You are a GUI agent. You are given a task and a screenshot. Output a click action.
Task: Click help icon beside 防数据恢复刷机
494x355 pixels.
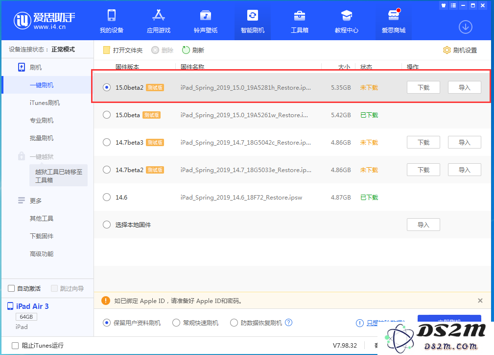288,323
